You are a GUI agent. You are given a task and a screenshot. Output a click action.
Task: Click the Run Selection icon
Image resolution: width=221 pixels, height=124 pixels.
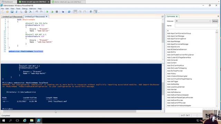[x=52, y=12]
